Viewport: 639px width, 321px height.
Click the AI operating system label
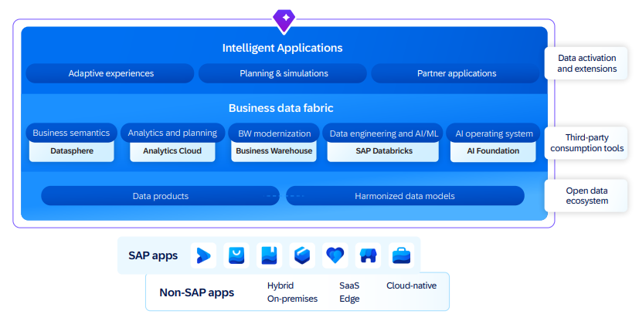[x=494, y=133]
